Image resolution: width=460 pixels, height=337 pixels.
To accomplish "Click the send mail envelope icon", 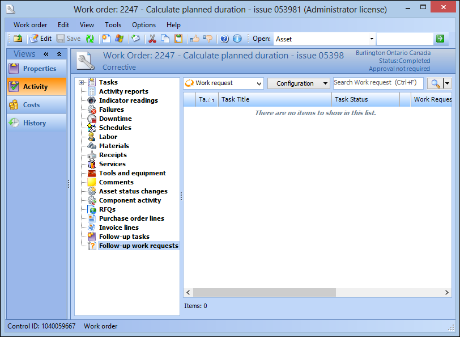I will click(x=136, y=39).
